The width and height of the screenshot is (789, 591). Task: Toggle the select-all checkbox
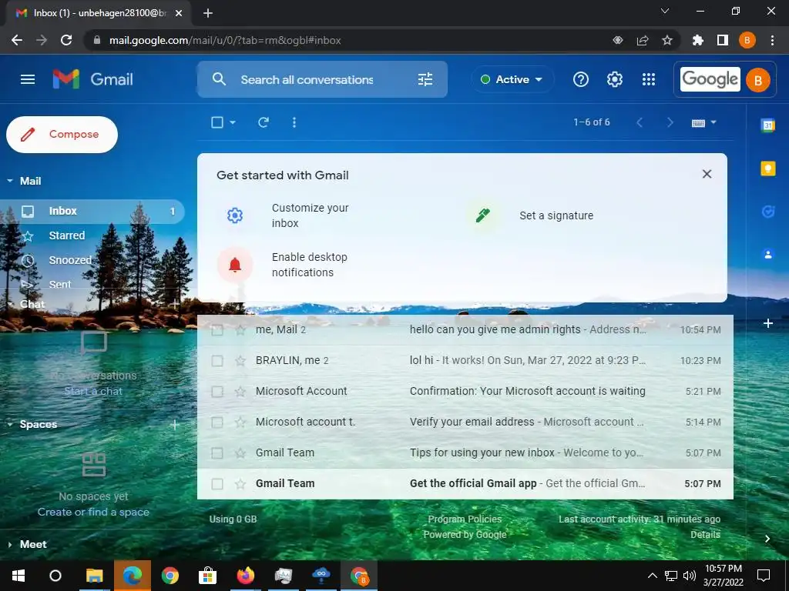(x=217, y=122)
